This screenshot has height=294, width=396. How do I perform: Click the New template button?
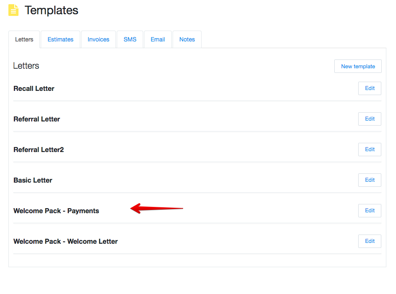[358, 66]
